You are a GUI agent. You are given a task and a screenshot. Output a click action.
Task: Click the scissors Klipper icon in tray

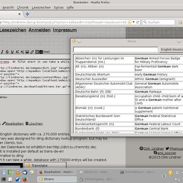coord(177,172)
